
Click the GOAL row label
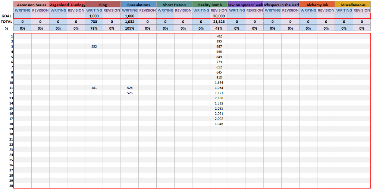pyautogui.click(x=7, y=16)
